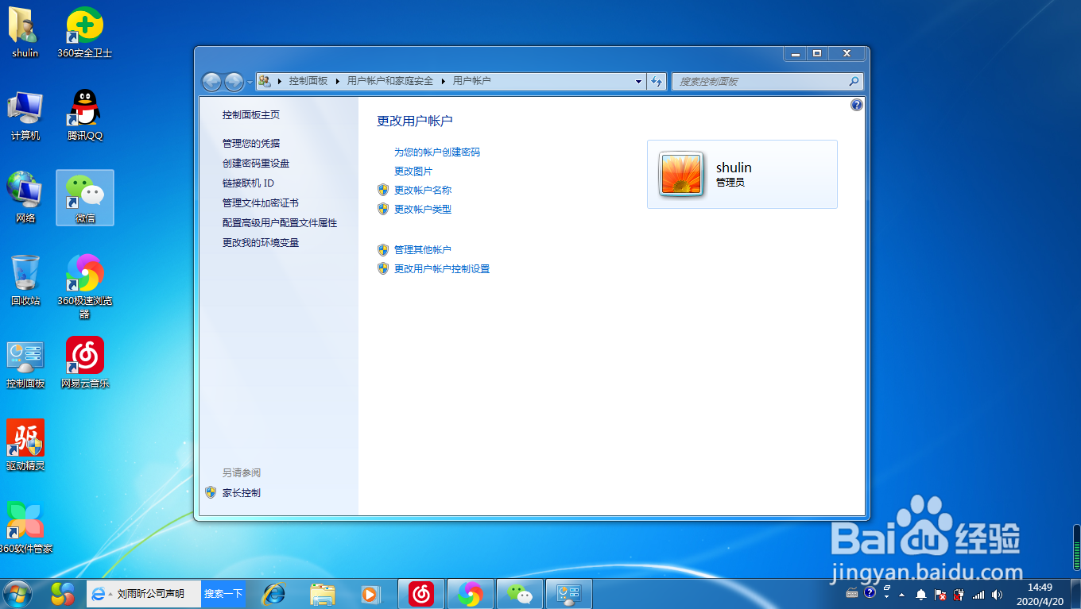1081x609 pixels.
Task: Open 更改用户帐户控制设置 link
Action: pyautogui.click(x=442, y=268)
